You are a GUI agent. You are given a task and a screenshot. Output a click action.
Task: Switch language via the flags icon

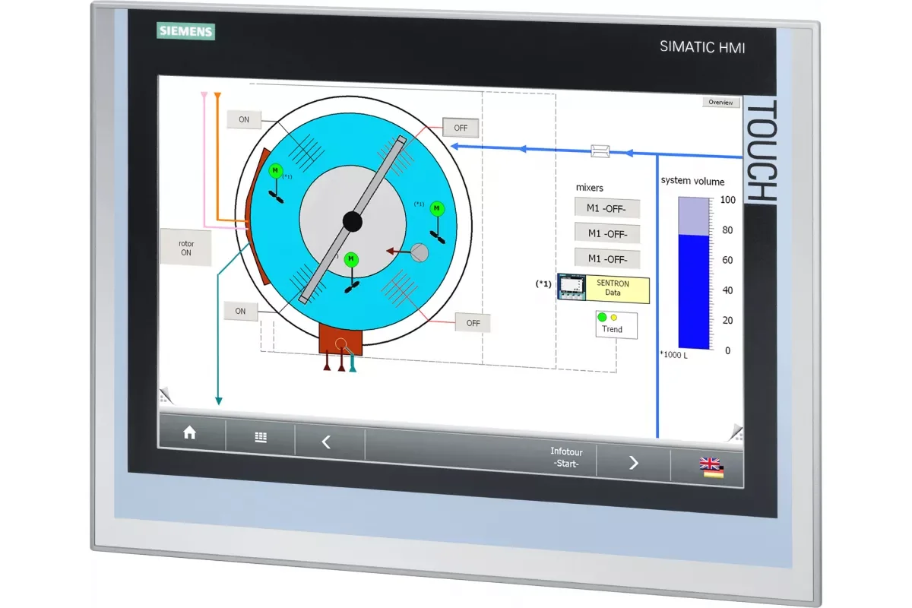click(712, 467)
